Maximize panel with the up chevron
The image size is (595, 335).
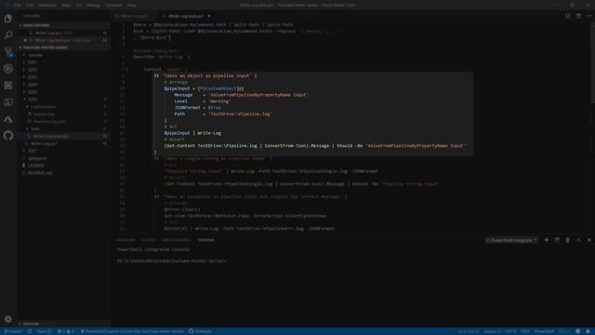(578, 240)
